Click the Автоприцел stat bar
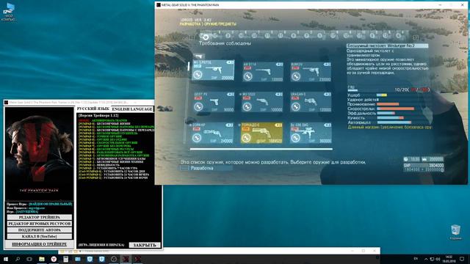The height and width of the screenshot is (264, 470). pyautogui.click(x=394, y=122)
